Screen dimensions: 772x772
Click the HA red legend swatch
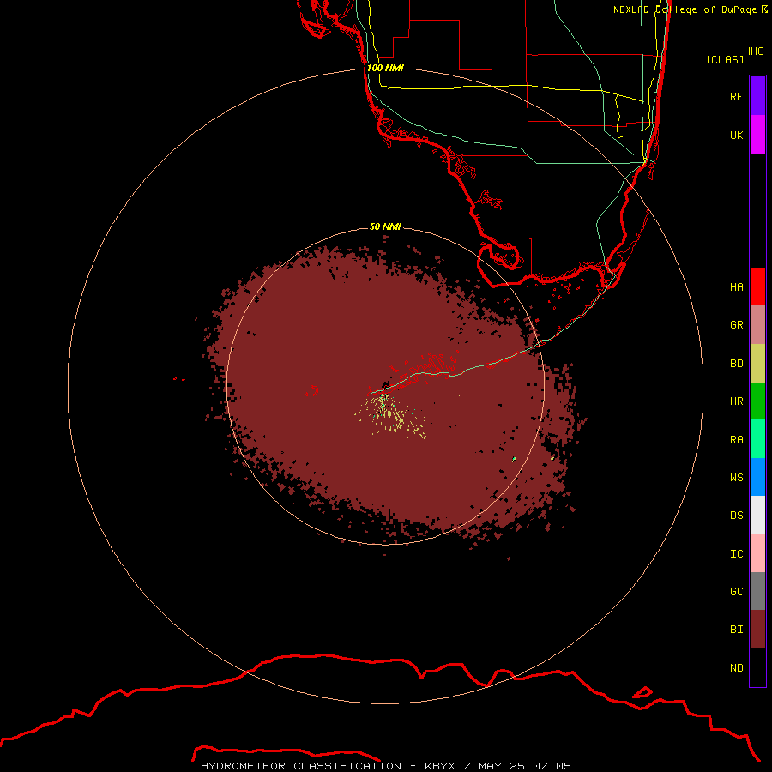pos(757,286)
